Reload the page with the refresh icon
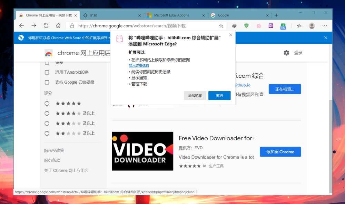 pyautogui.click(x=46, y=26)
